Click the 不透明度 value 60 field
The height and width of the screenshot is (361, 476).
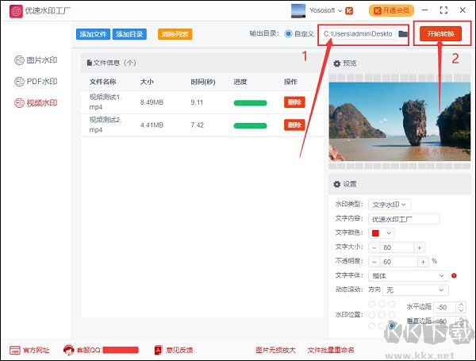(398, 262)
